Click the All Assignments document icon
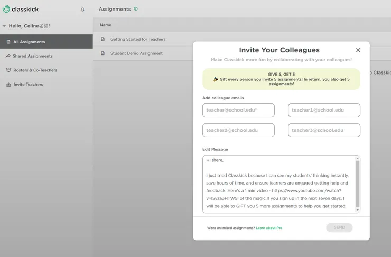The width and height of the screenshot is (391, 257). point(8,42)
